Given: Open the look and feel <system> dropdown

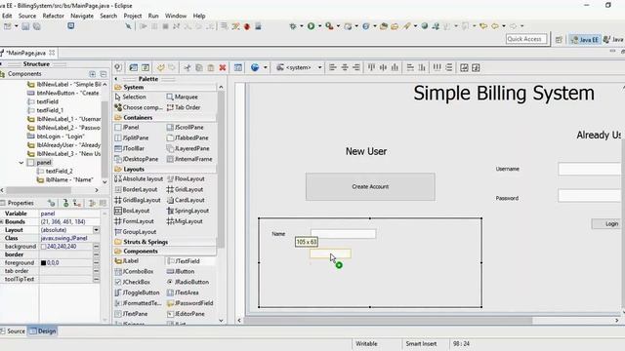Looking at the screenshot, I should (x=300, y=67).
